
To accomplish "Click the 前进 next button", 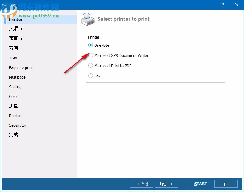I will pos(166,184).
